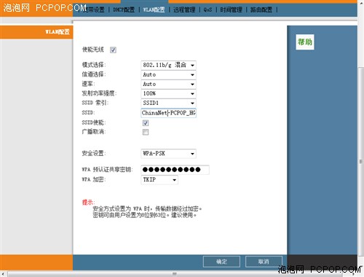Open the 发射功率强度 100% dropdown
364x277 pixels.
(168, 93)
